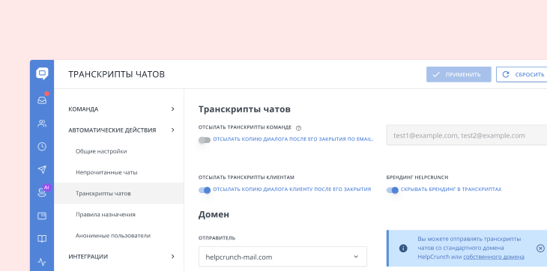Viewport: 547px width, 271px height.
Task: Open the contacts people icon in sidebar
Action: click(x=42, y=124)
